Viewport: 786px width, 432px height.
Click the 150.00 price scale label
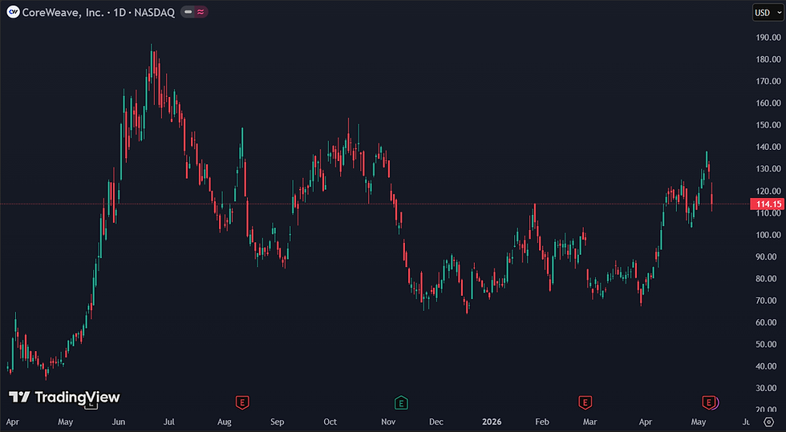[768, 125]
